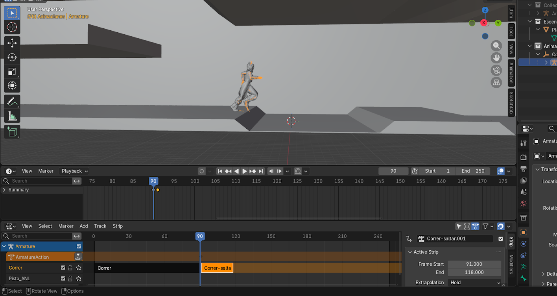Uncheck the Correr track checkbox
557x296 pixels.
click(x=63, y=268)
